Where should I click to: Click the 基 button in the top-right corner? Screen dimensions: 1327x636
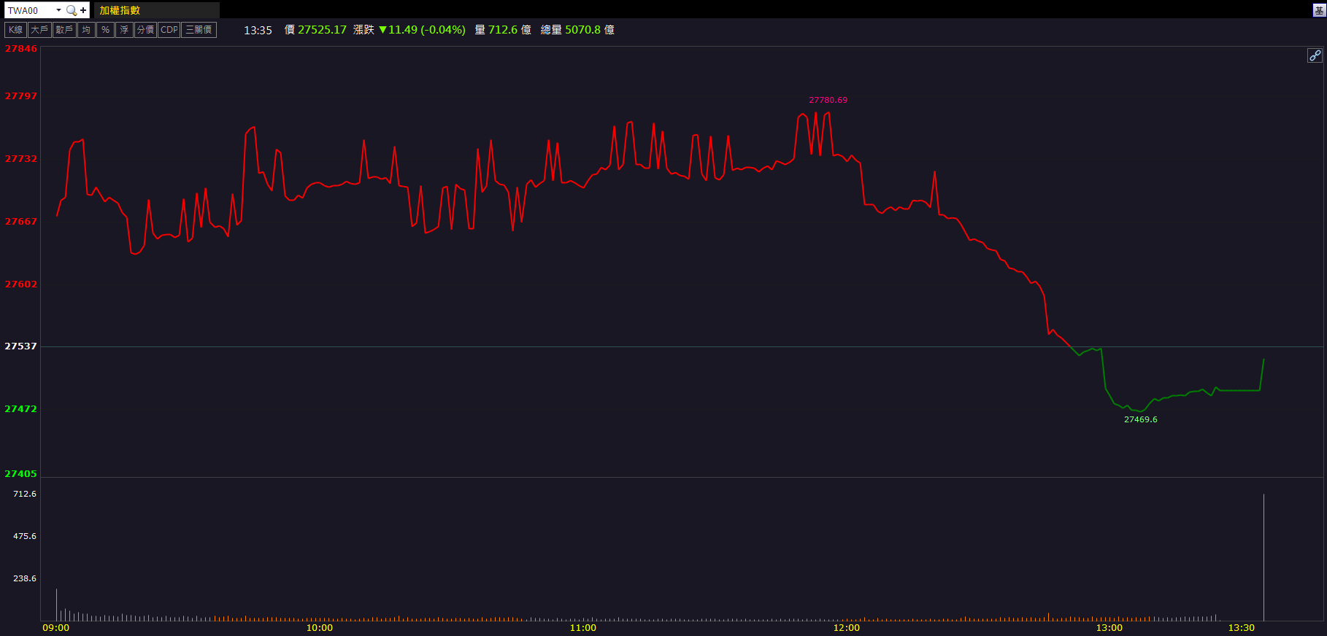point(1319,10)
